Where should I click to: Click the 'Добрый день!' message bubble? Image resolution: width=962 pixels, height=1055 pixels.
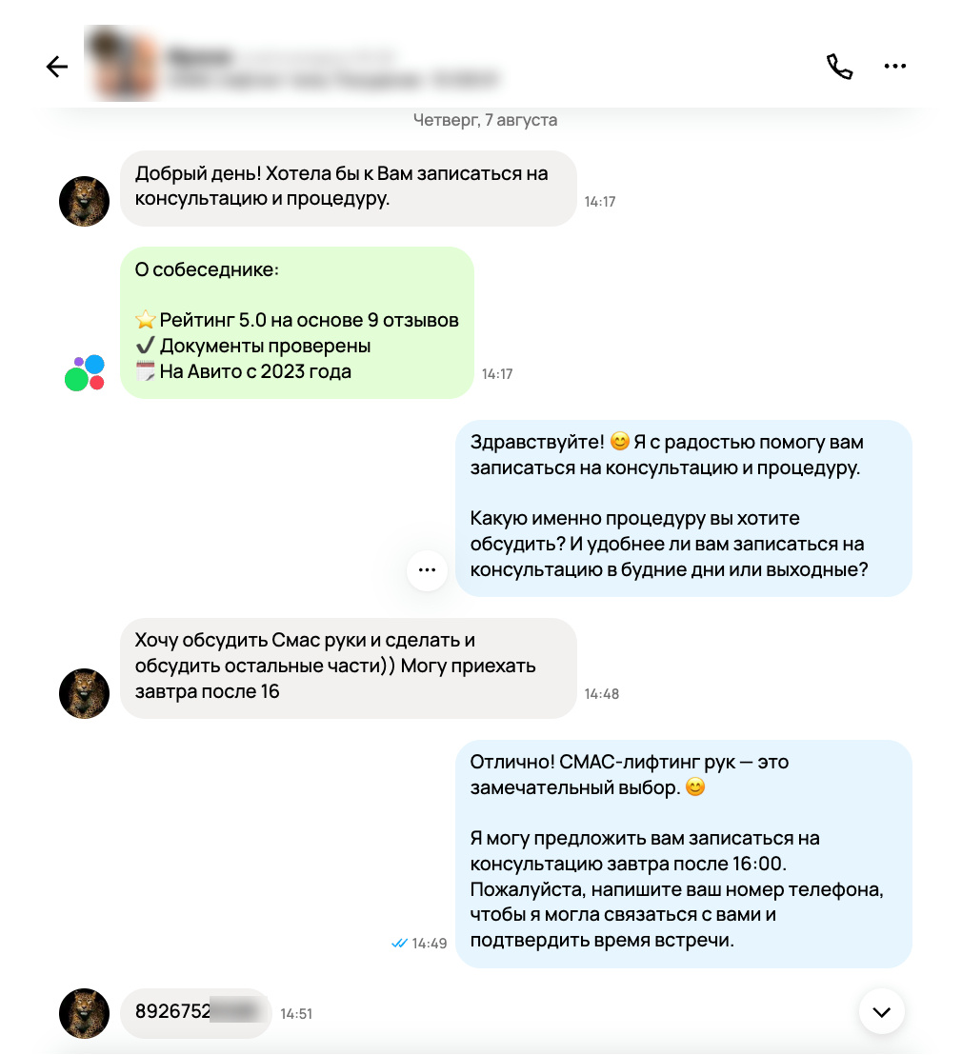pos(348,189)
